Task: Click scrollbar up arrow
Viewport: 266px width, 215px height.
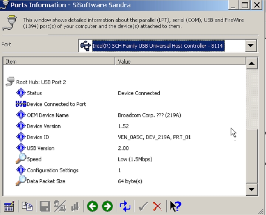Action: tap(252, 63)
